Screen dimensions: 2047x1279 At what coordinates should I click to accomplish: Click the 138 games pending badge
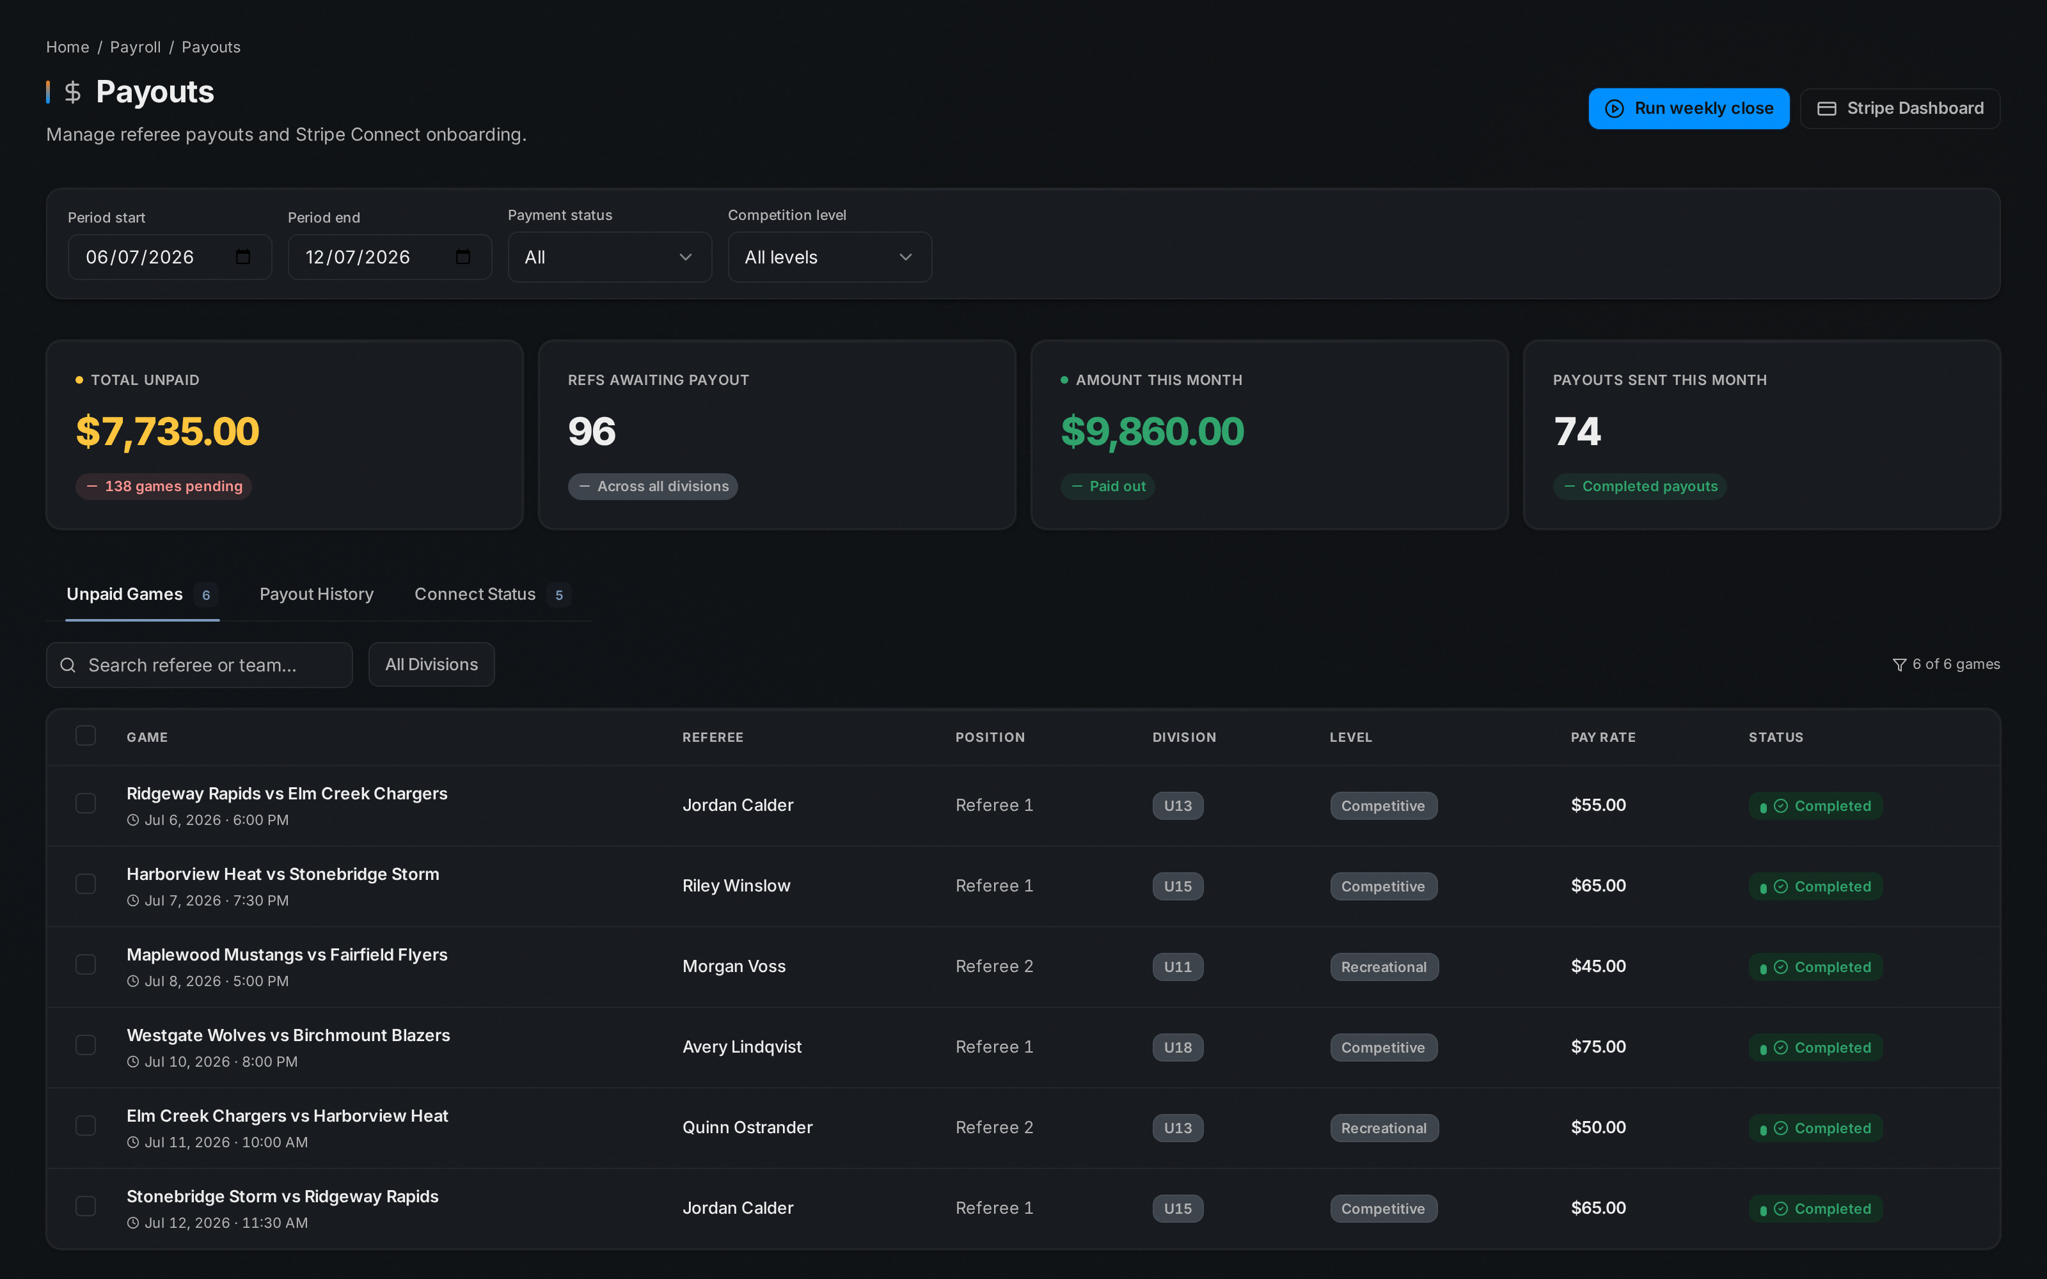click(163, 487)
